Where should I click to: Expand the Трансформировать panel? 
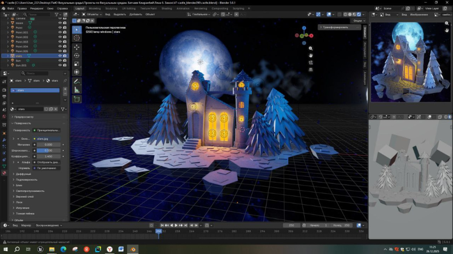(335, 27)
